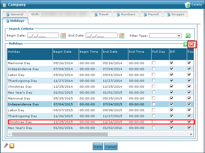
Task: Click the Save button
Action: (98, 147)
